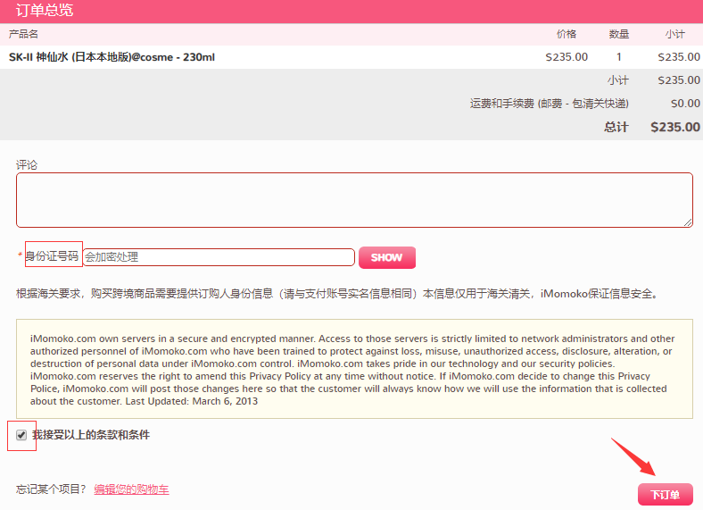
Task: Click the 总计 total label
Action: coord(616,127)
